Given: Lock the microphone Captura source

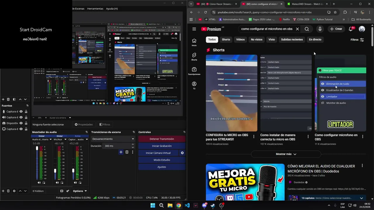Looking at the screenshot, I should [26, 111].
